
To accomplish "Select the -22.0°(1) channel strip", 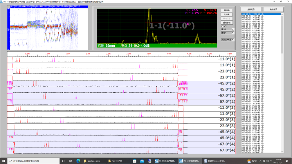I will click(121, 72).
